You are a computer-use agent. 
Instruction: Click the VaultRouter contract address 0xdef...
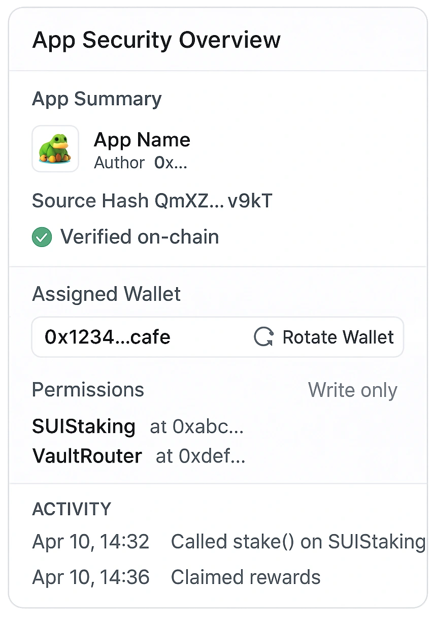click(x=201, y=456)
